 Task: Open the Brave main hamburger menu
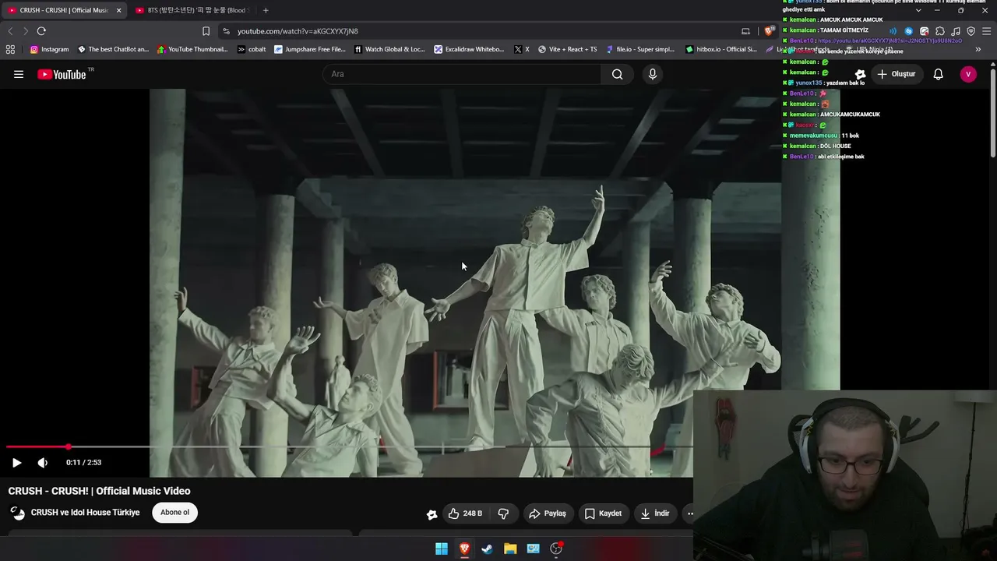[987, 31]
